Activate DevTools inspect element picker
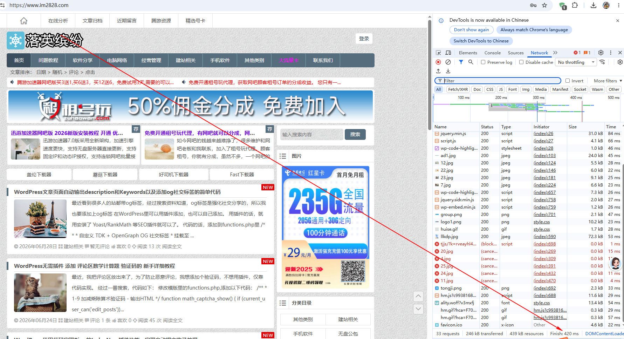 point(438,53)
